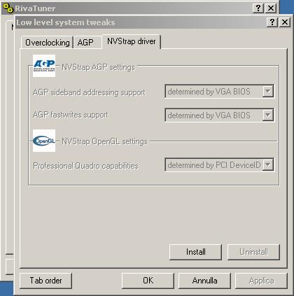Click the Install button
The height and width of the screenshot is (296, 294).
[x=195, y=252]
